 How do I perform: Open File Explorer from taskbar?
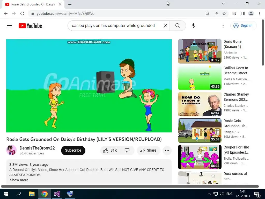(x=32, y=194)
